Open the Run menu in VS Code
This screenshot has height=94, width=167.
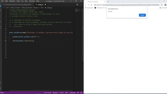pyautogui.click(x=26, y=1)
